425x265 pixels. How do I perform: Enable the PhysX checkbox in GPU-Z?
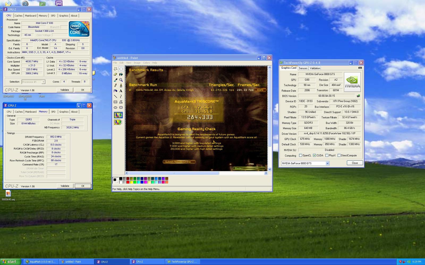coord(327,155)
